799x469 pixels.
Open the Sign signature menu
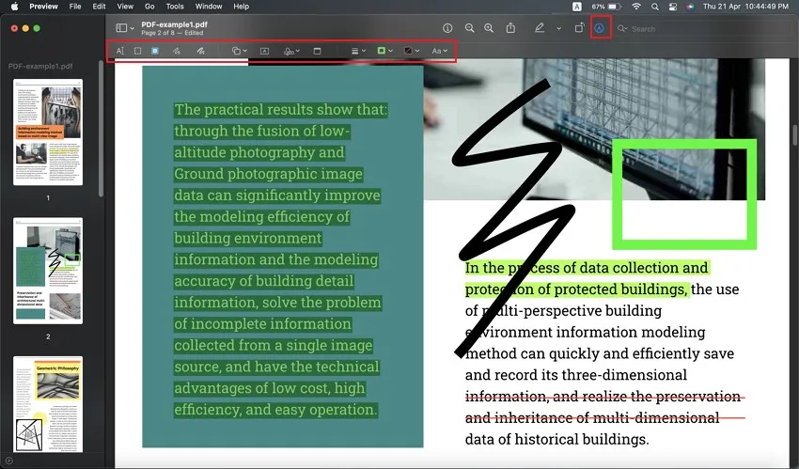[291, 51]
